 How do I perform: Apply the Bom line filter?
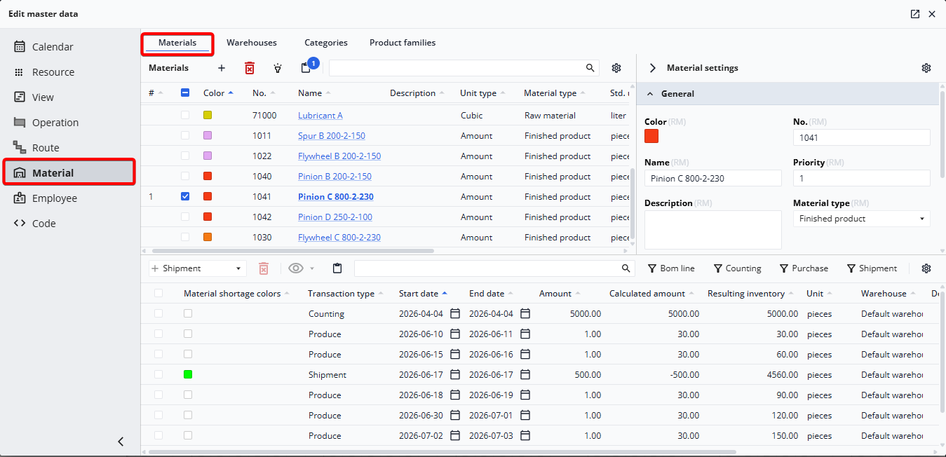(x=671, y=268)
